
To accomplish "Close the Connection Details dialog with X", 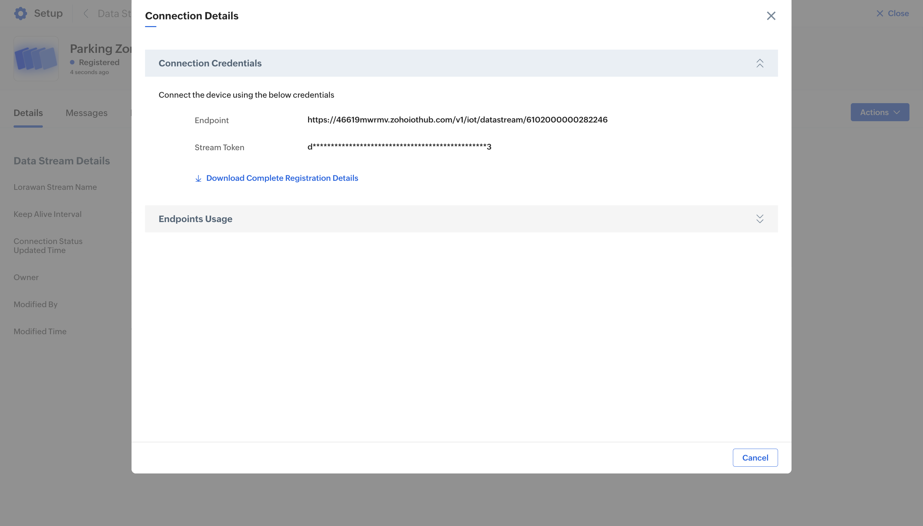I will (771, 16).
